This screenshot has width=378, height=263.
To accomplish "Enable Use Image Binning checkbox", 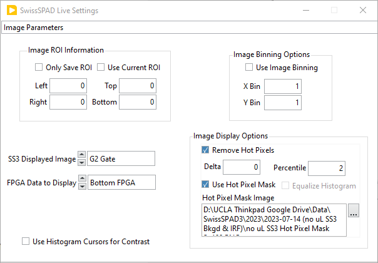I will tap(249, 67).
